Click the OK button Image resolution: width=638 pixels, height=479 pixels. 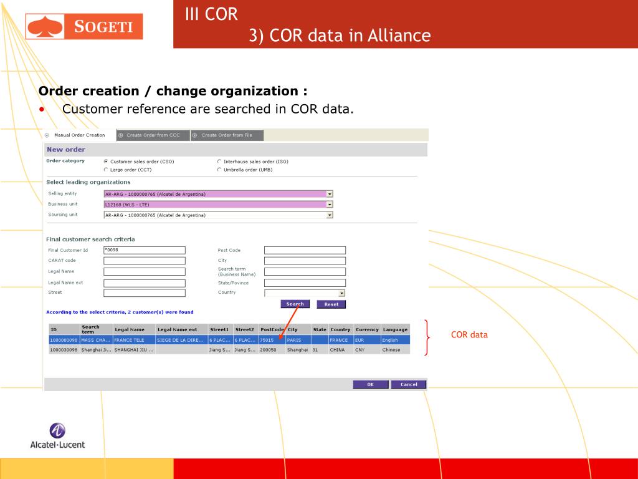pos(370,384)
